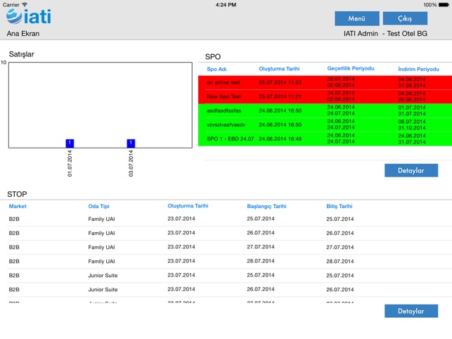Click the İndirim Periyodu column header
The width and height of the screenshot is (452, 339).
(x=418, y=69)
